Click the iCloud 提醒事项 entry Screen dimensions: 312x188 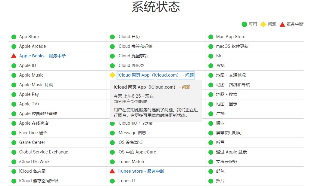[x=133, y=56]
